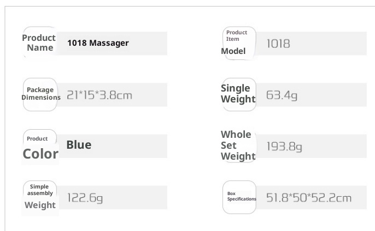
Task: Select the '21*15*3.8cm' value
Action: (99, 95)
